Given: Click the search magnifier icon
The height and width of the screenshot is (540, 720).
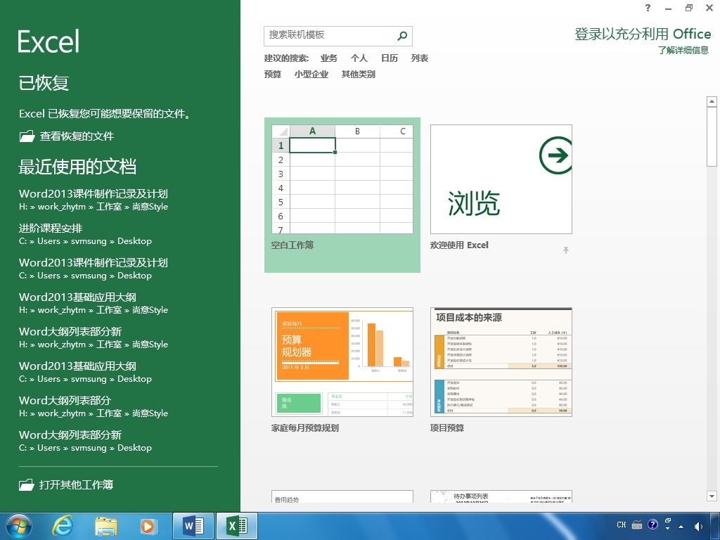Looking at the screenshot, I should (402, 36).
